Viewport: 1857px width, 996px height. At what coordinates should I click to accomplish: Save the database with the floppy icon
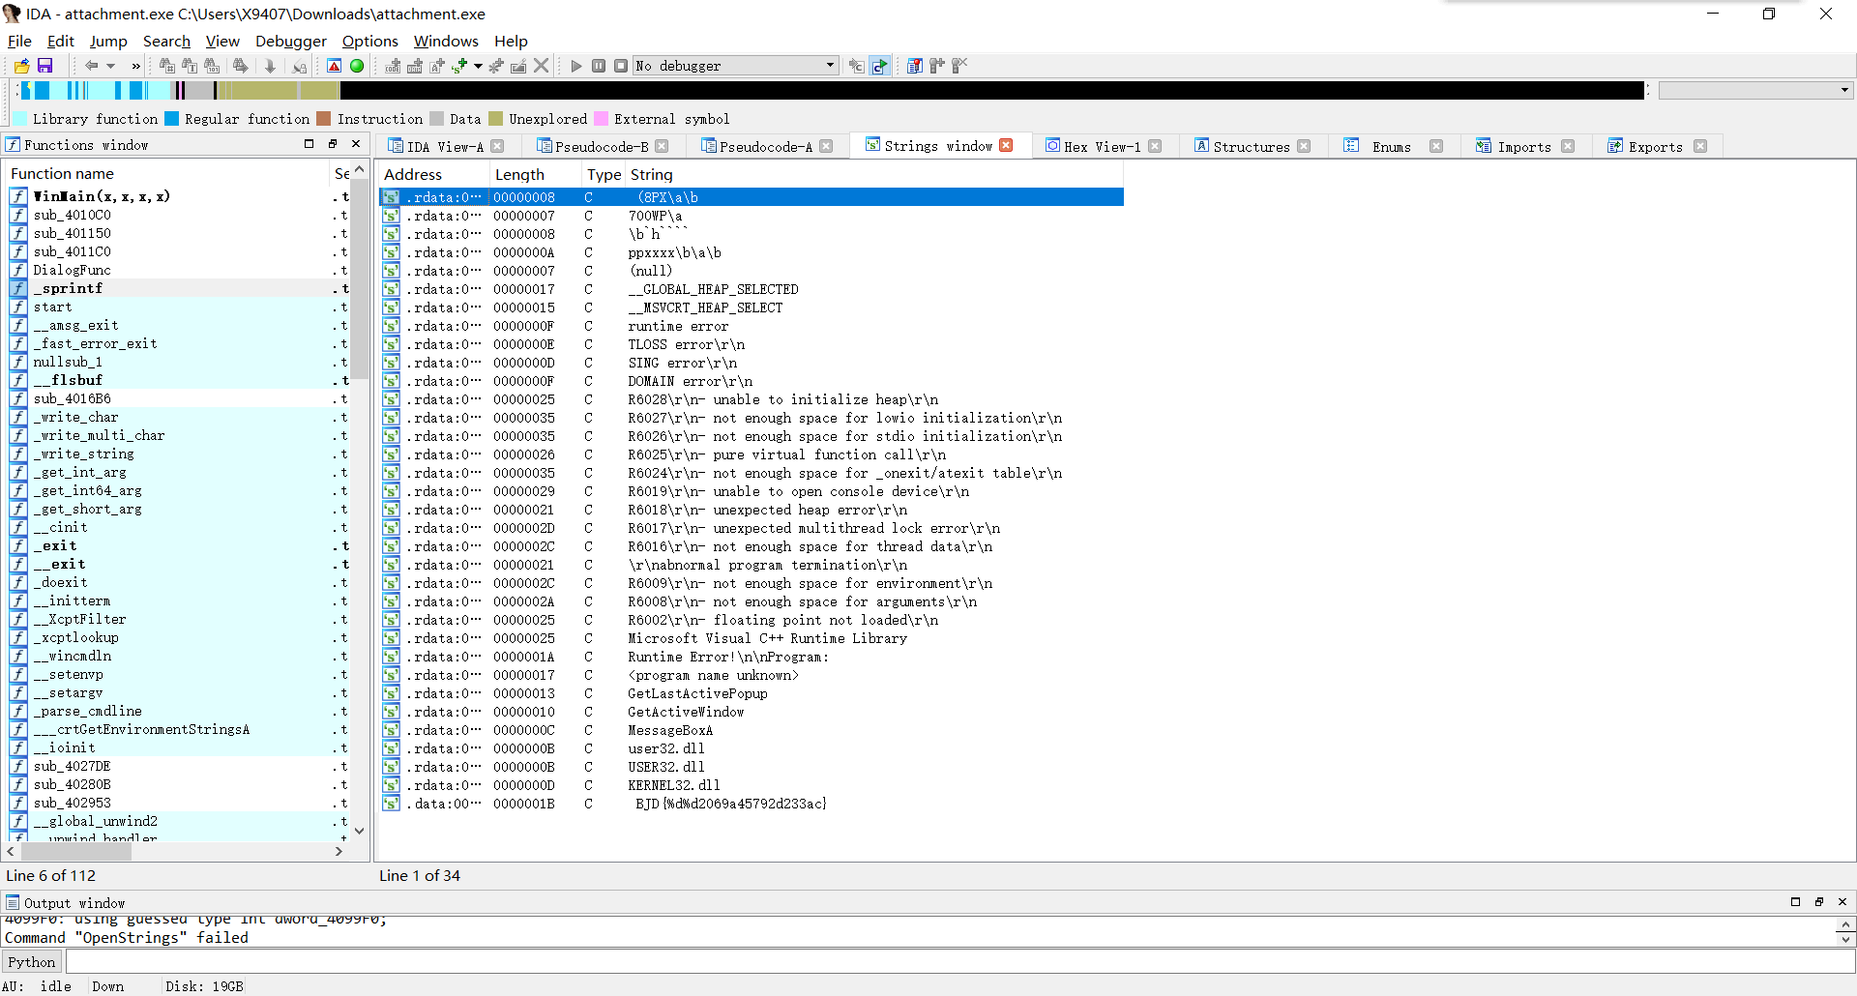(44, 66)
